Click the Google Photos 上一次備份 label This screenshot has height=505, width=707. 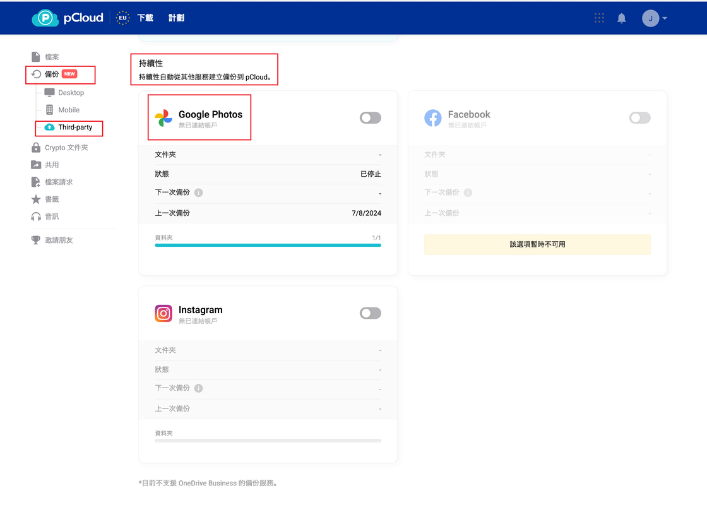(172, 213)
